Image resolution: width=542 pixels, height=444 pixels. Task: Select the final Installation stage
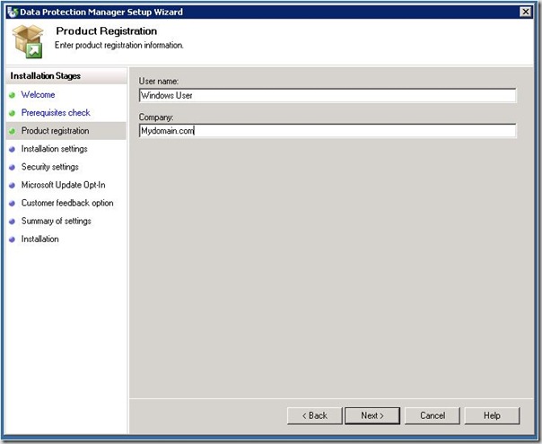point(40,239)
